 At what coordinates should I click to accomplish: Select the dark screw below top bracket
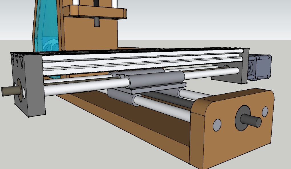click(x=97, y=22)
